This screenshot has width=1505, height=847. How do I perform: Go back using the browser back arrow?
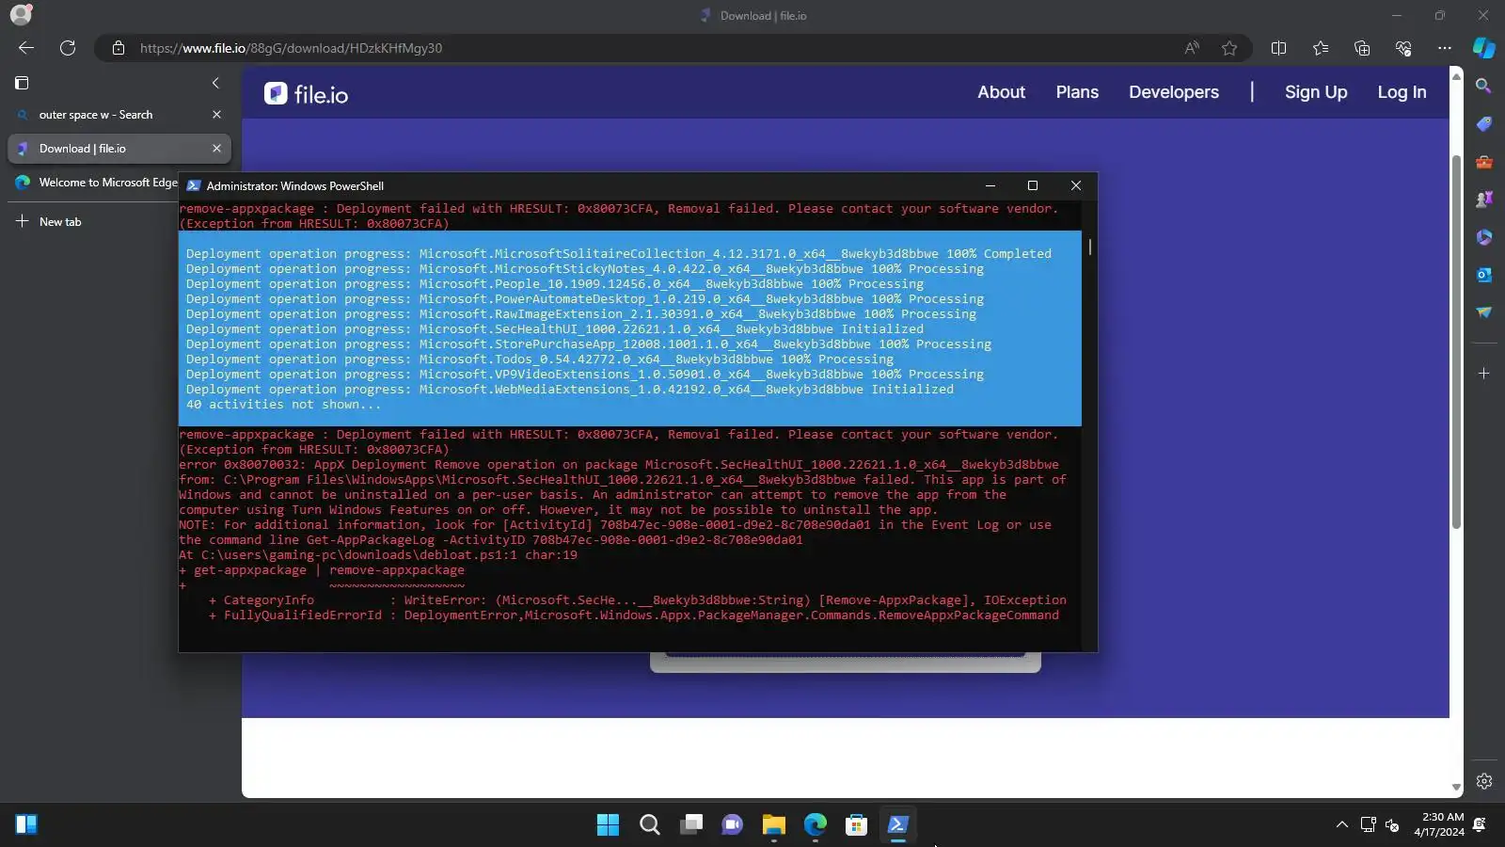[26, 48]
